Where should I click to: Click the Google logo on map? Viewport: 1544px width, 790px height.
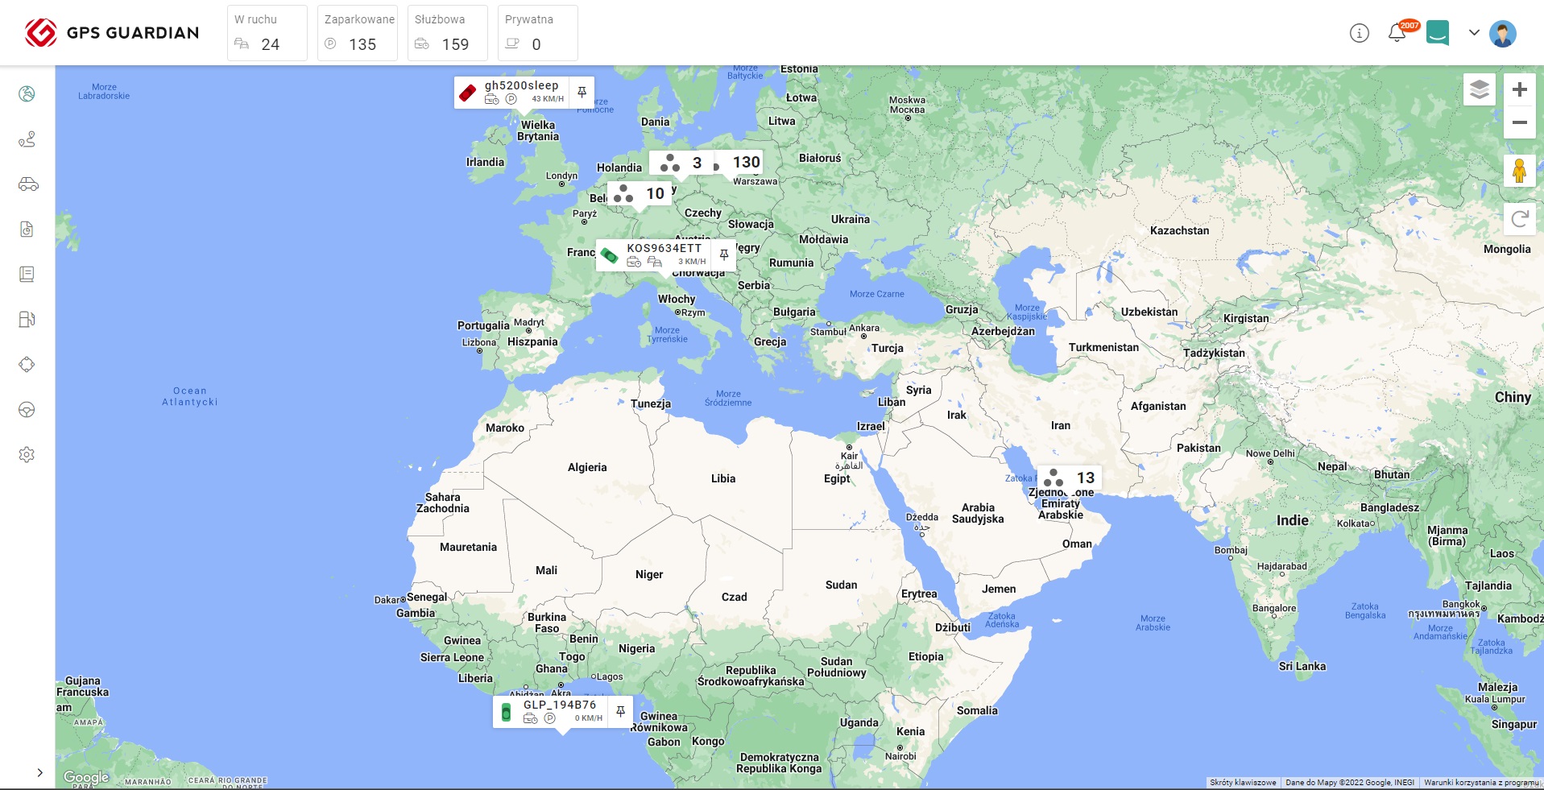(x=86, y=777)
